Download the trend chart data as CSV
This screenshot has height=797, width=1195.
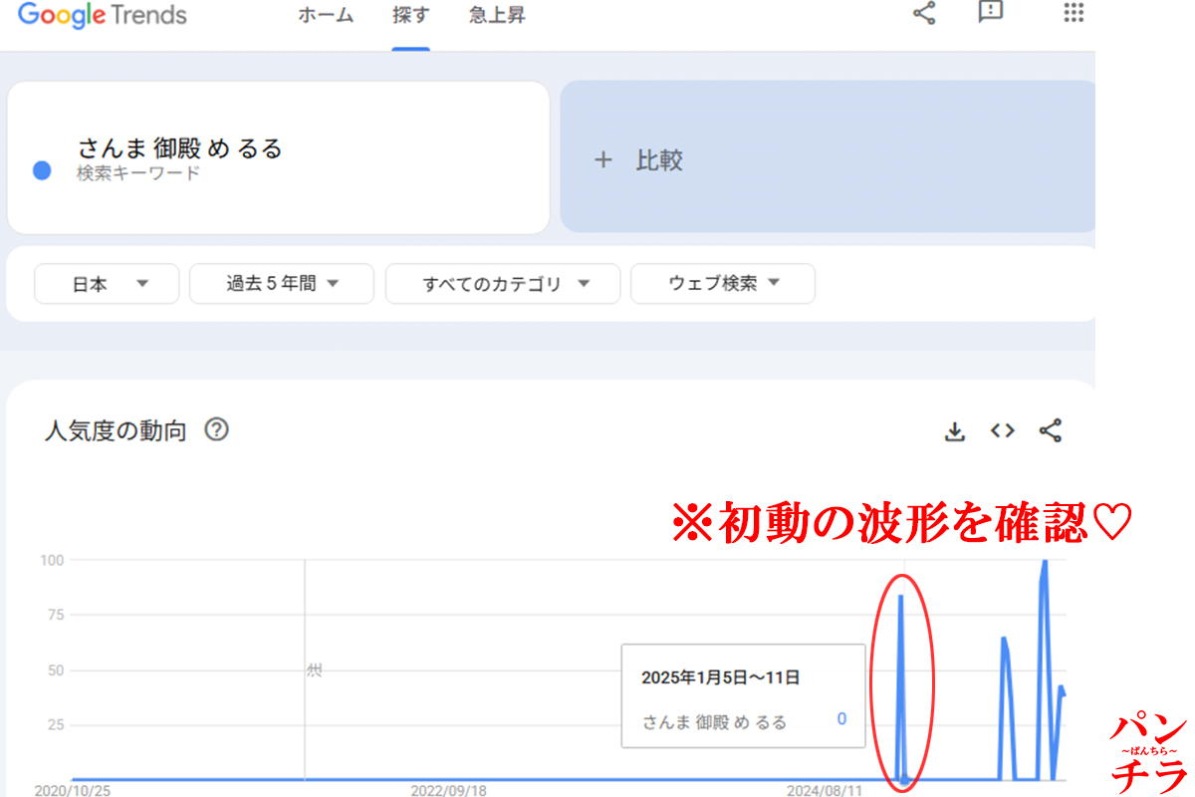[x=954, y=430]
